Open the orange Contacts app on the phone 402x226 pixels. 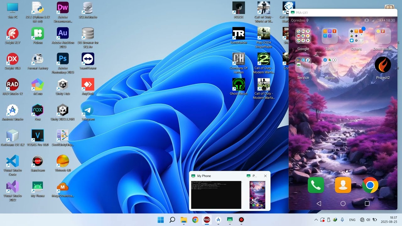343,185
